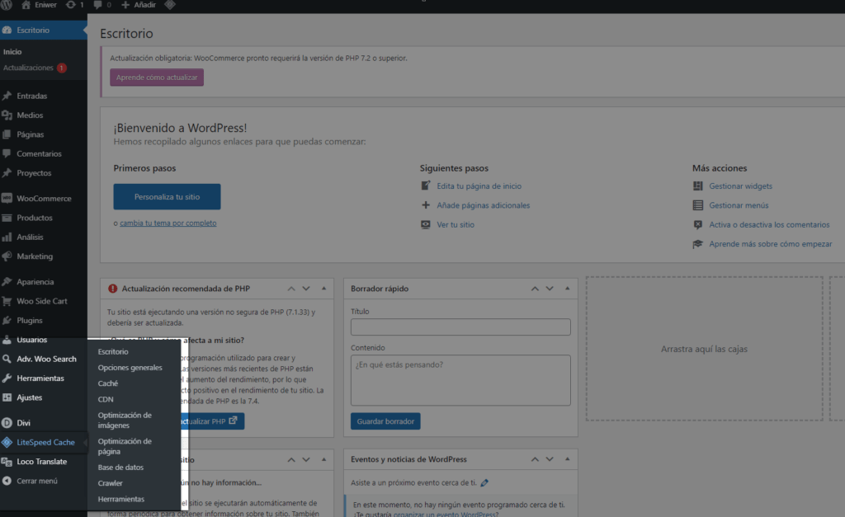Open Ver tu sitio link
845x517 pixels.
click(456, 224)
